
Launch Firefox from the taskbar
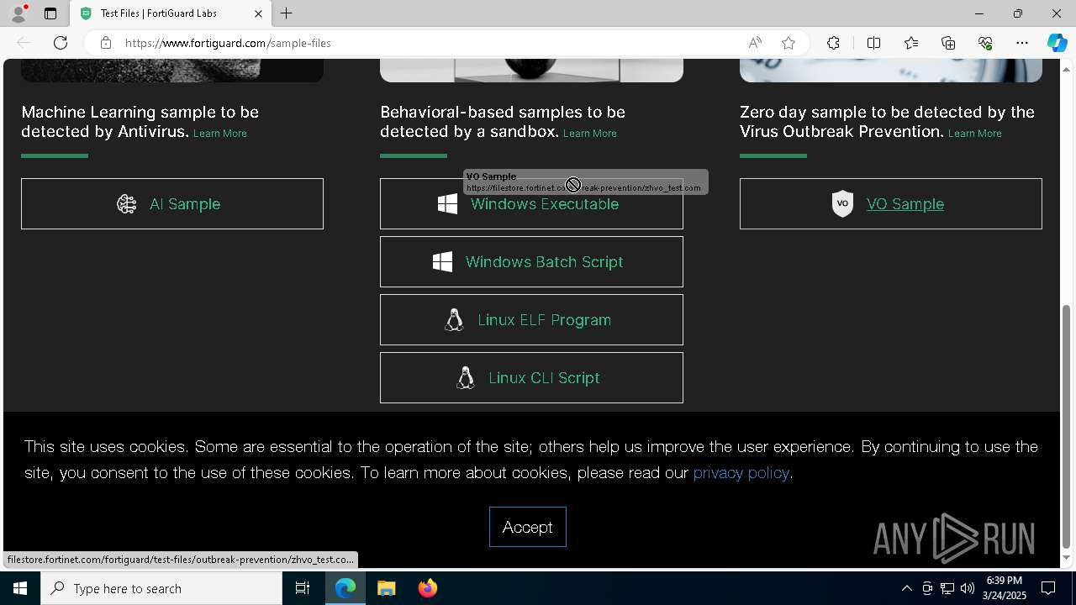coord(427,588)
